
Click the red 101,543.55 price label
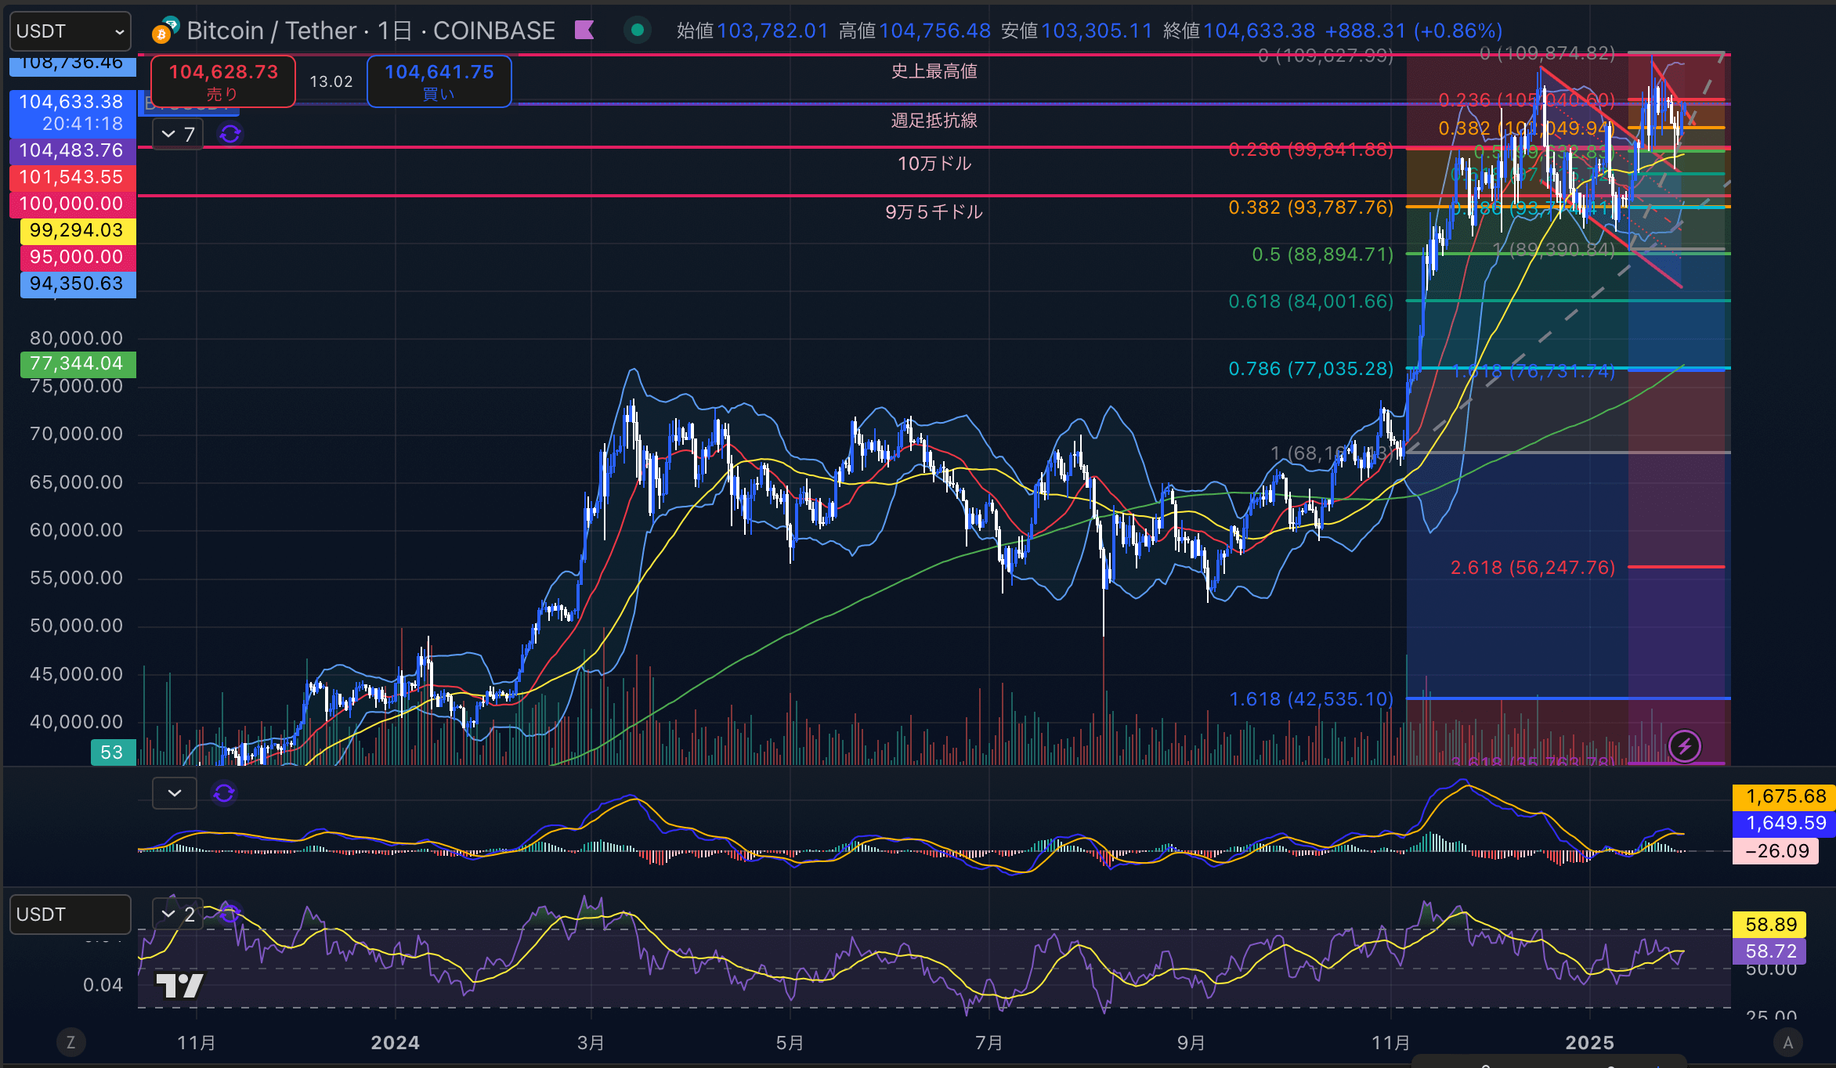(72, 177)
